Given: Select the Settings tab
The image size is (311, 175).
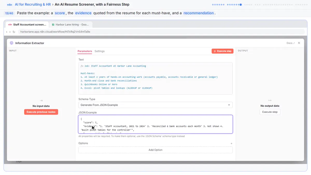Looking at the screenshot, I should pos(100,51).
